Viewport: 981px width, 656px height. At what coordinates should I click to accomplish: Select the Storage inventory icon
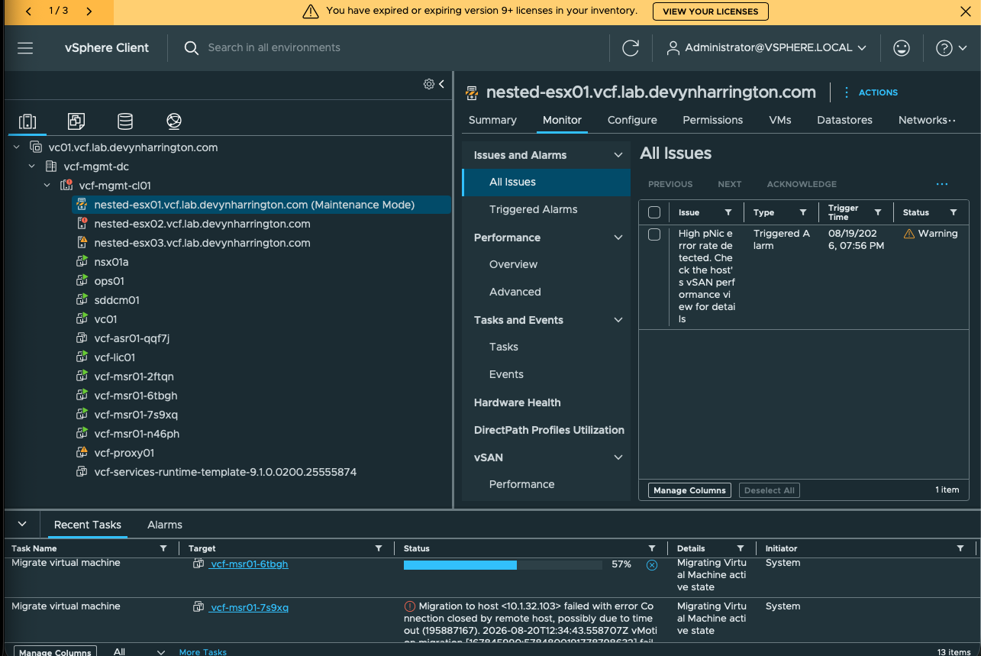click(125, 121)
